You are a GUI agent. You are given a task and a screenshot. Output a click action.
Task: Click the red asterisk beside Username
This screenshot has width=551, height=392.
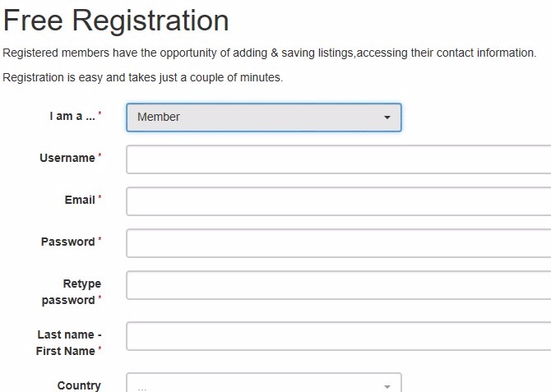coord(100,156)
